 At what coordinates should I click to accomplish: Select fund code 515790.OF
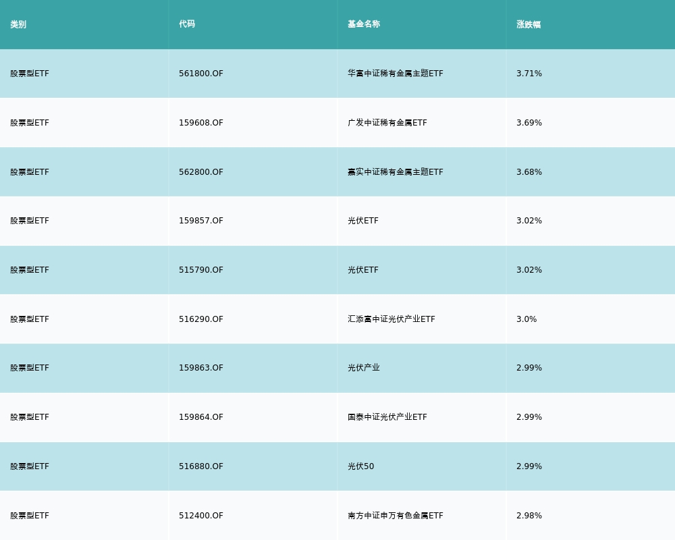(x=201, y=270)
